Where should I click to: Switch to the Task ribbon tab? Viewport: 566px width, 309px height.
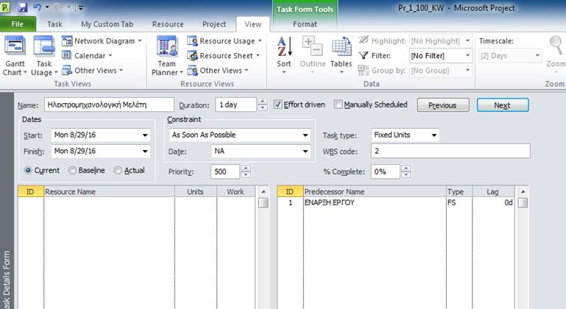pos(55,24)
